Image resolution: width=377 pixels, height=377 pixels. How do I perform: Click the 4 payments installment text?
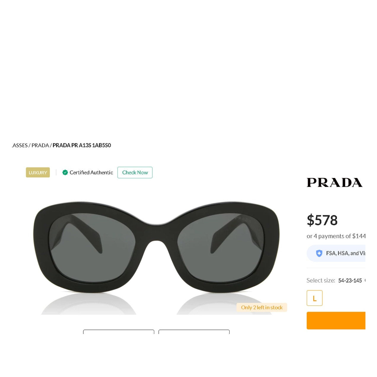[336, 236]
